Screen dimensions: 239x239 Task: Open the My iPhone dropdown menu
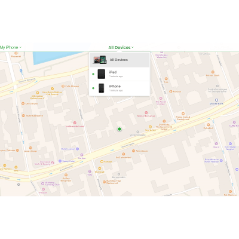click(10, 47)
